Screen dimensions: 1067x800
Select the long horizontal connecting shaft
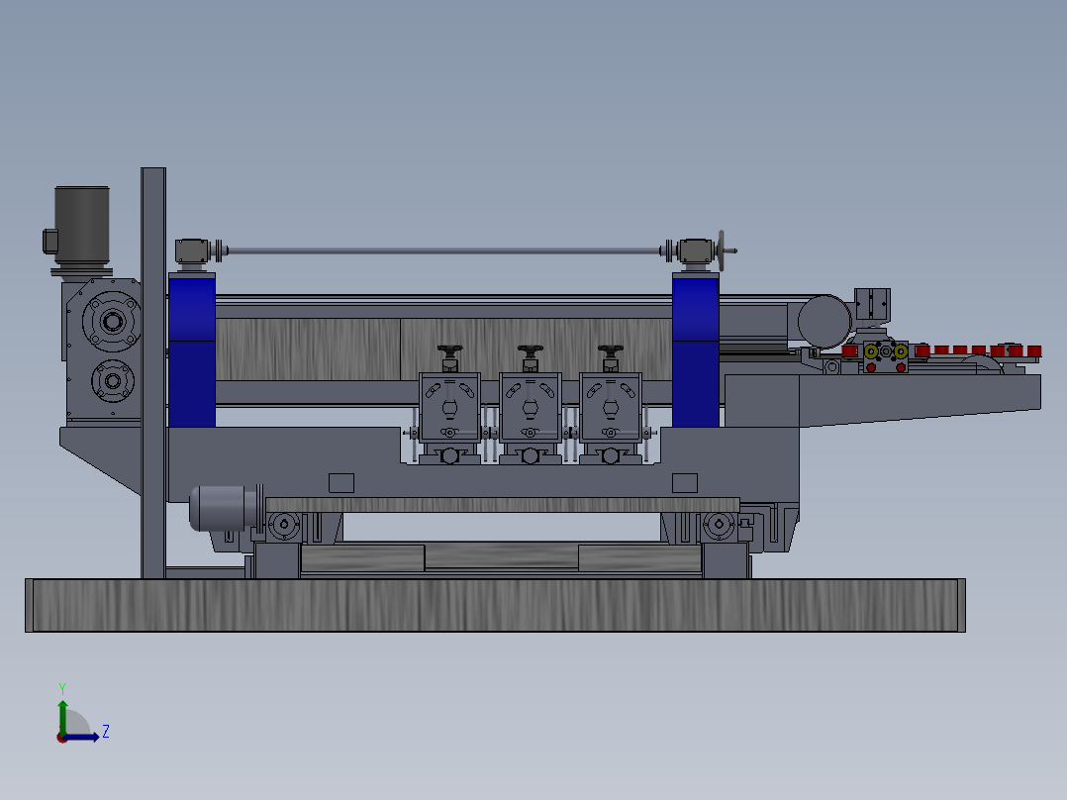pyautogui.click(x=443, y=251)
